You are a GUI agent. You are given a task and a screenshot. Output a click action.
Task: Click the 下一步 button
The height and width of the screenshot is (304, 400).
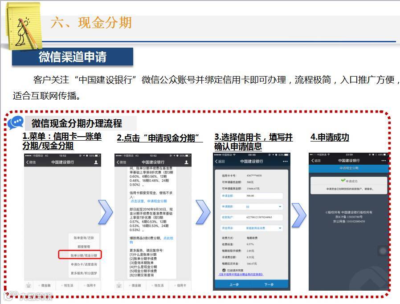(x=269, y=284)
